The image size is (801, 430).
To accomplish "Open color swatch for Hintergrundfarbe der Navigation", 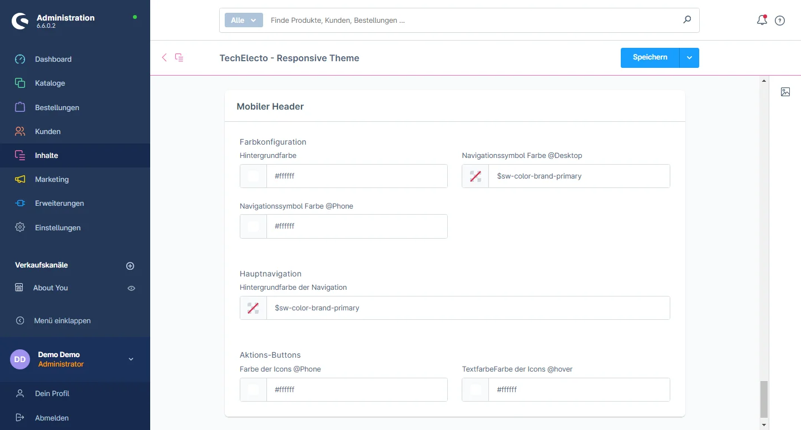I will click(x=253, y=308).
